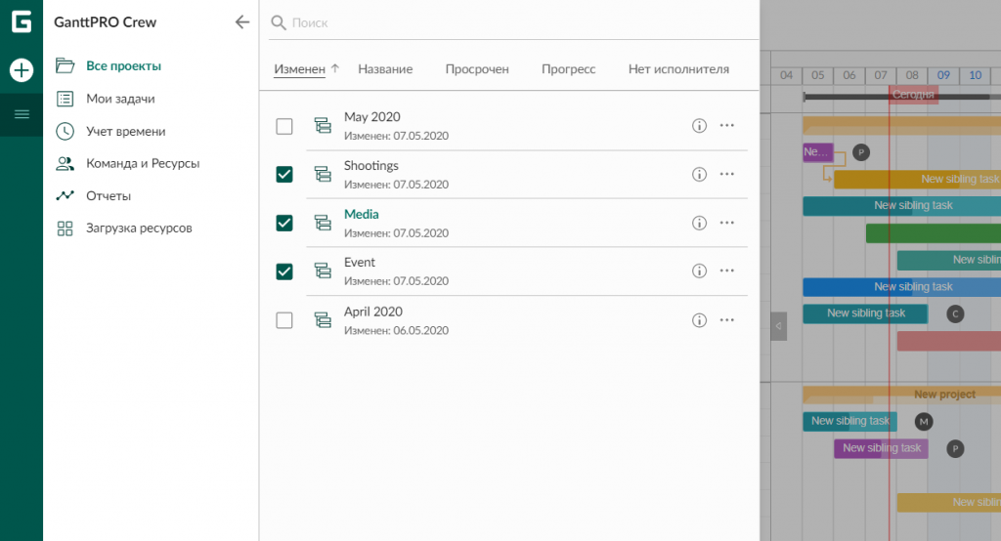1001x541 pixels.
Task: Click the Gantt chart icon next to Shootings
Action: point(323,175)
